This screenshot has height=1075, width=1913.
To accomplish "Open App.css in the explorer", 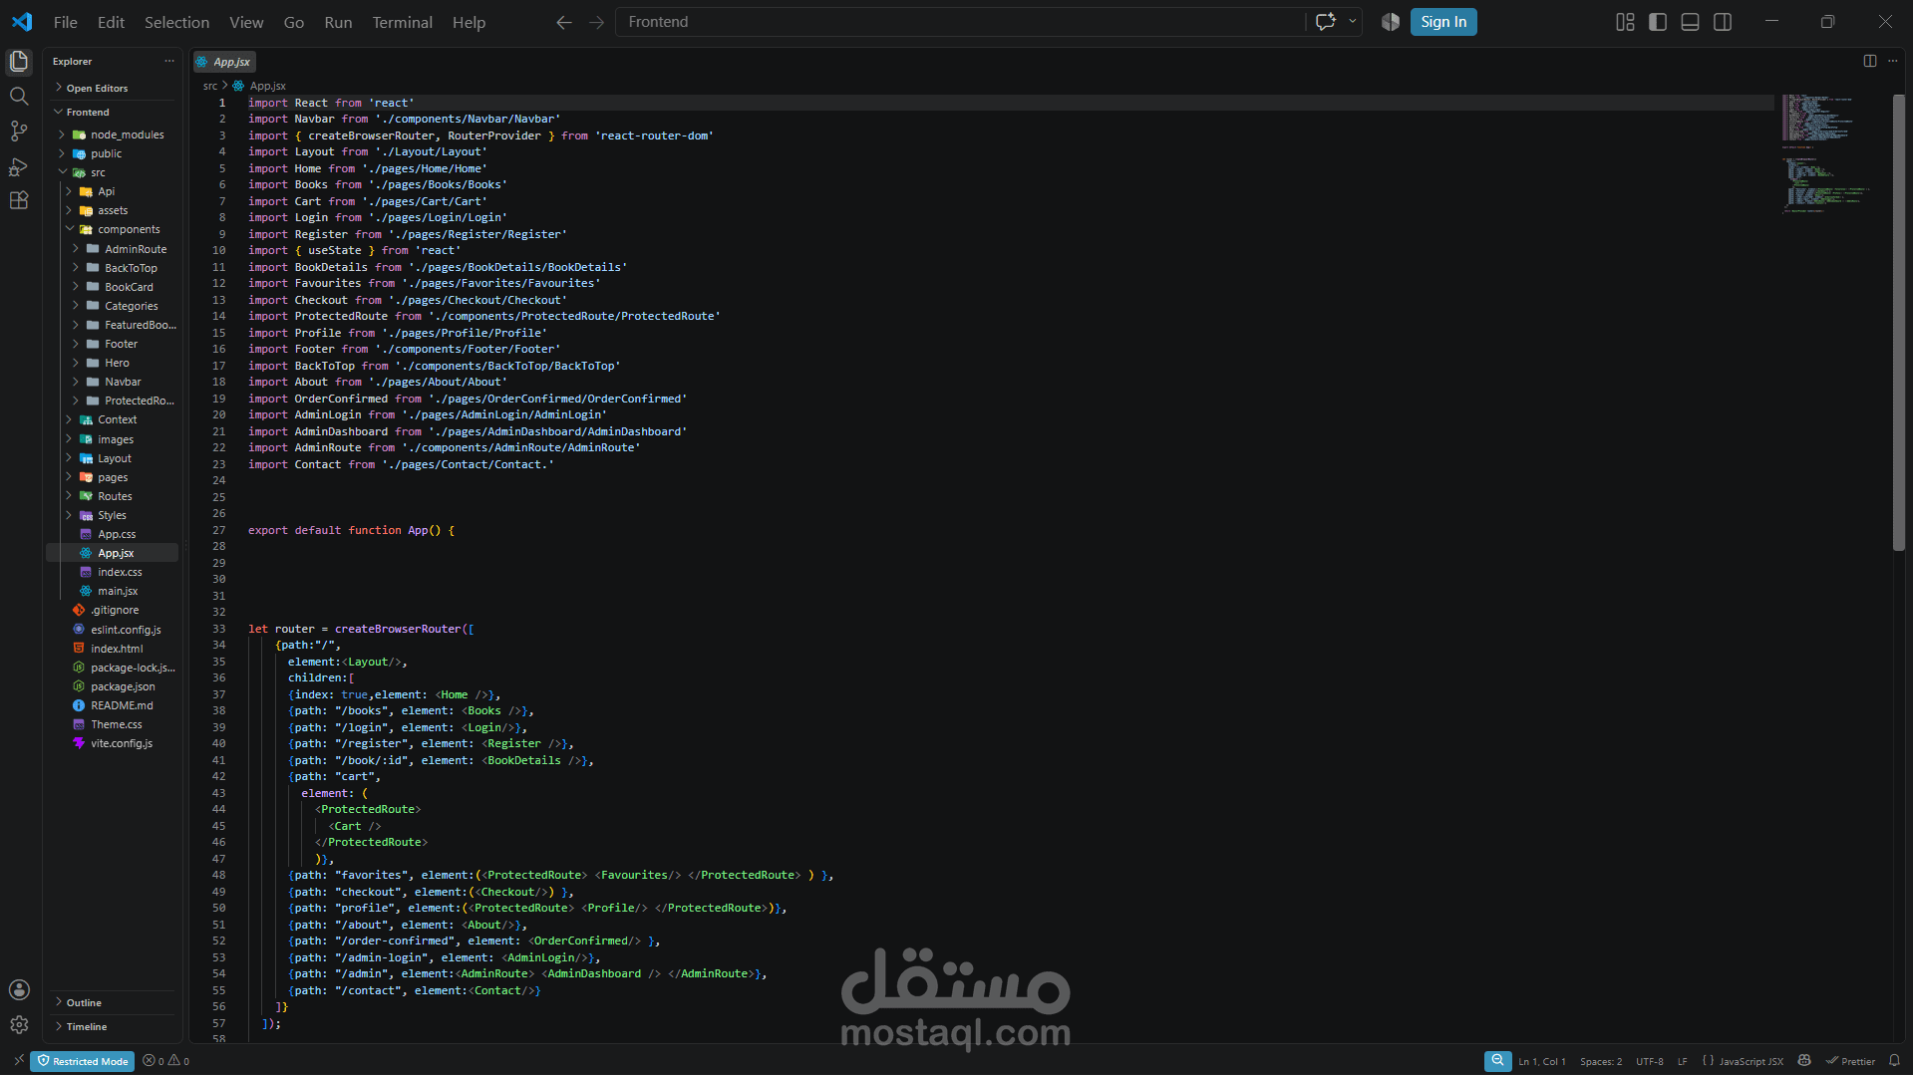I will coord(116,534).
